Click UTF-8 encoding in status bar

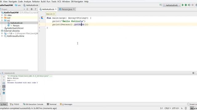tap(175, 108)
